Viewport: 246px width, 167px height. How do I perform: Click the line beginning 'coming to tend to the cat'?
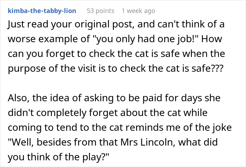pyautogui.click(x=120, y=127)
